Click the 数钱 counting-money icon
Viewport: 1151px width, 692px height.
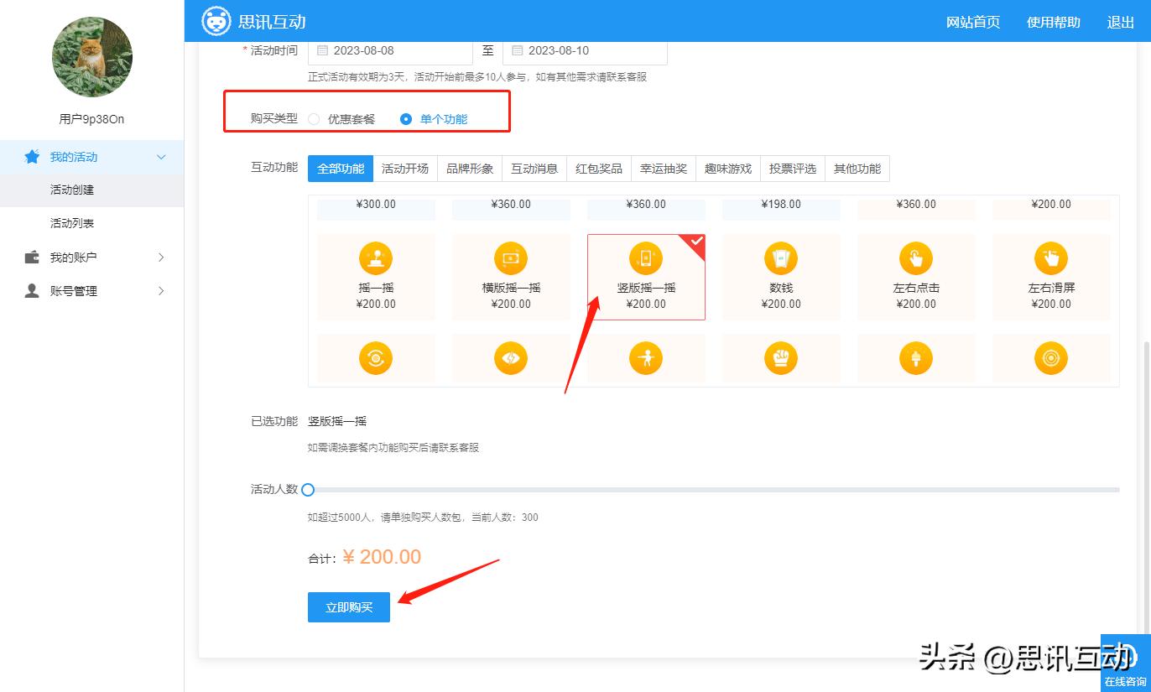tap(780, 258)
